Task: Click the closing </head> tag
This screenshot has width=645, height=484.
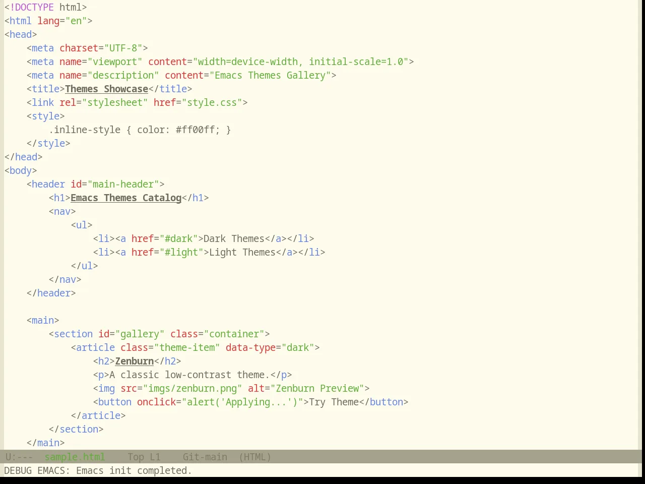Action: click(x=23, y=157)
